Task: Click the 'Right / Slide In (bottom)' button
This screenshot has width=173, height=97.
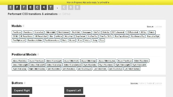Action: click(x=37, y=69)
